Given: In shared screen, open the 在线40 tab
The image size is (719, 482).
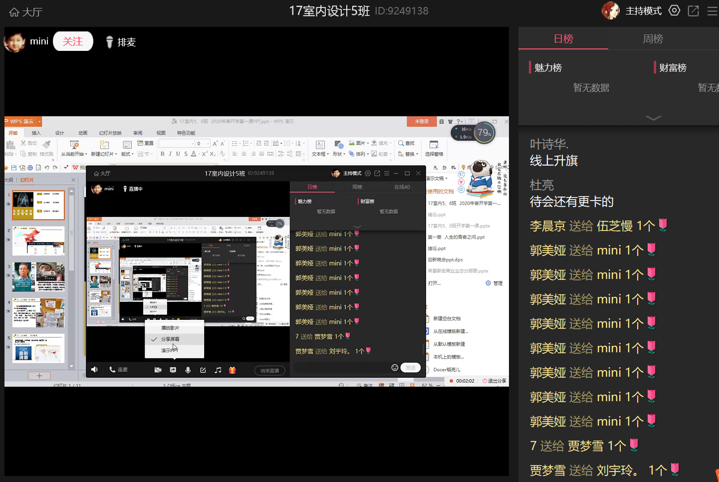Looking at the screenshot, I should [402, 187].
